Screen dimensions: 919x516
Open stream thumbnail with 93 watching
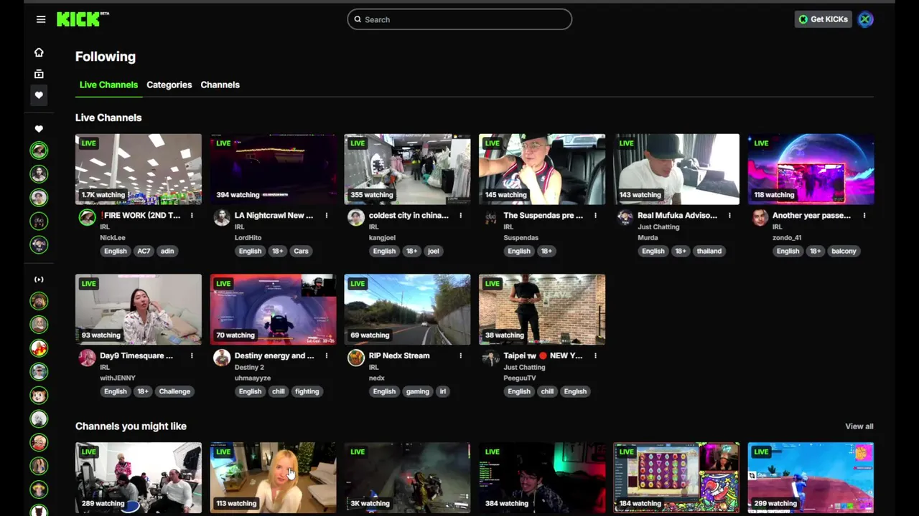pos(139,310)
